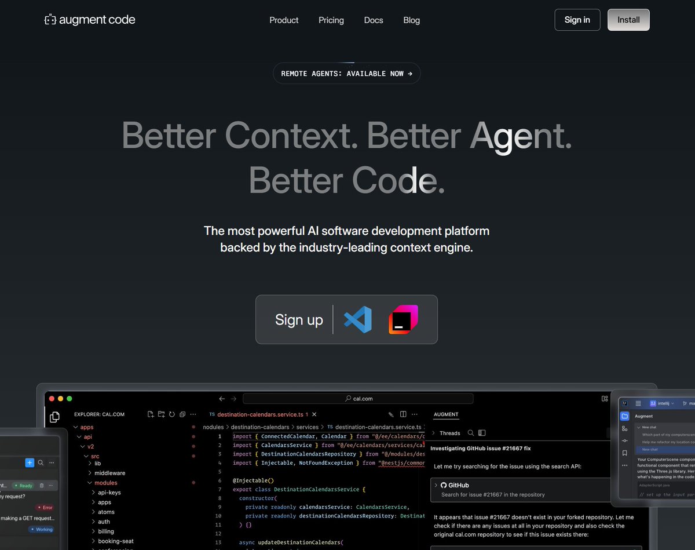The image size is (695, 550).
Task: Click the Sign in button
Action: [x=577, y=20]
